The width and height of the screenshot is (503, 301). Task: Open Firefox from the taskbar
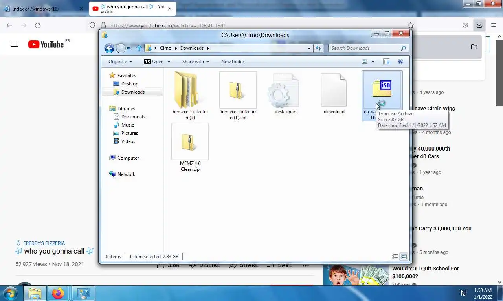(58, 293)
